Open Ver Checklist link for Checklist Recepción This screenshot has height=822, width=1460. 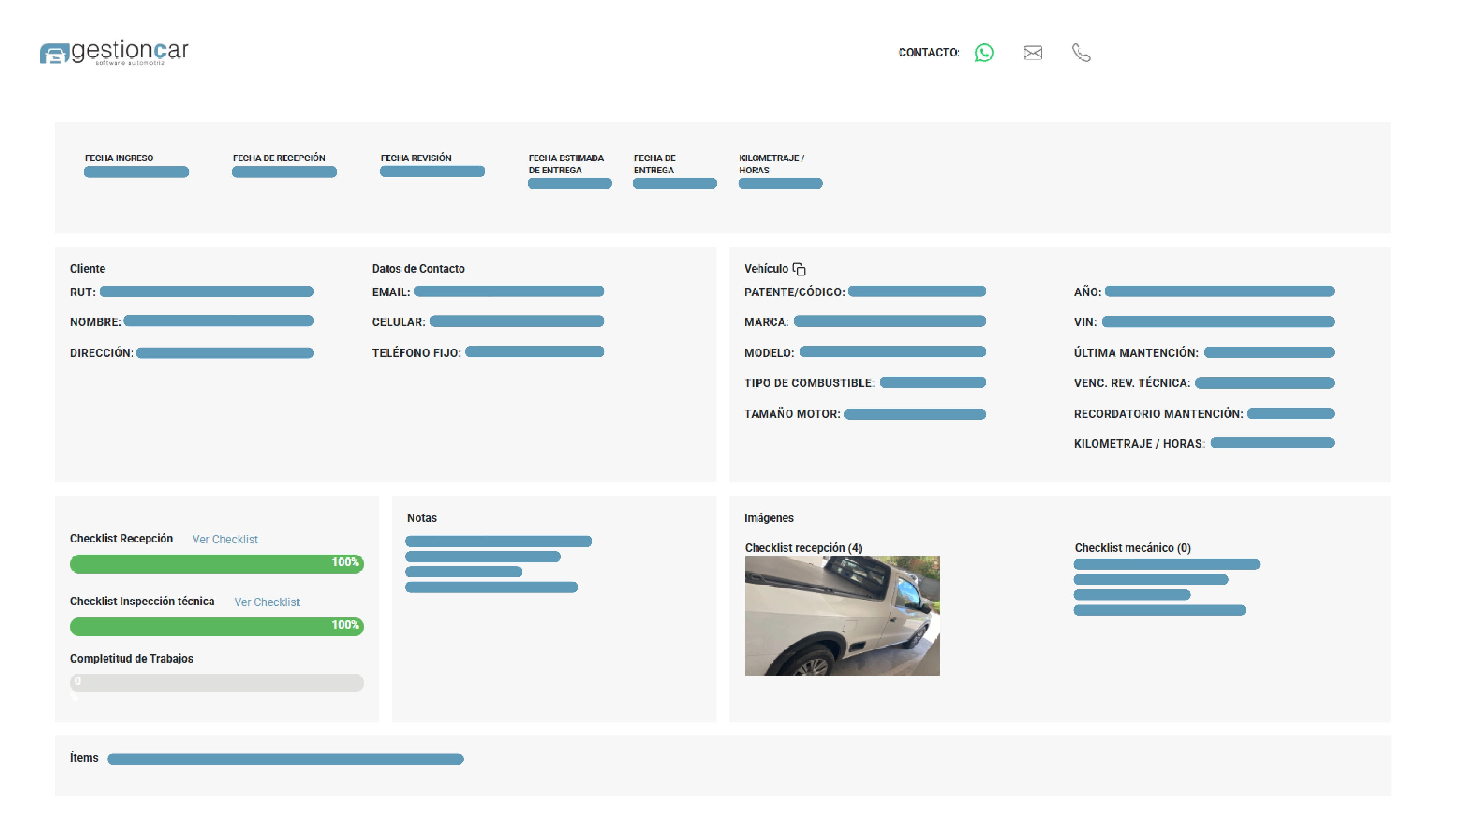pos(225,539)
